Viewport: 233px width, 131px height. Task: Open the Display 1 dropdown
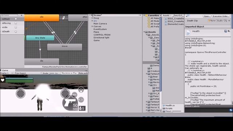(x=7, y=73)
